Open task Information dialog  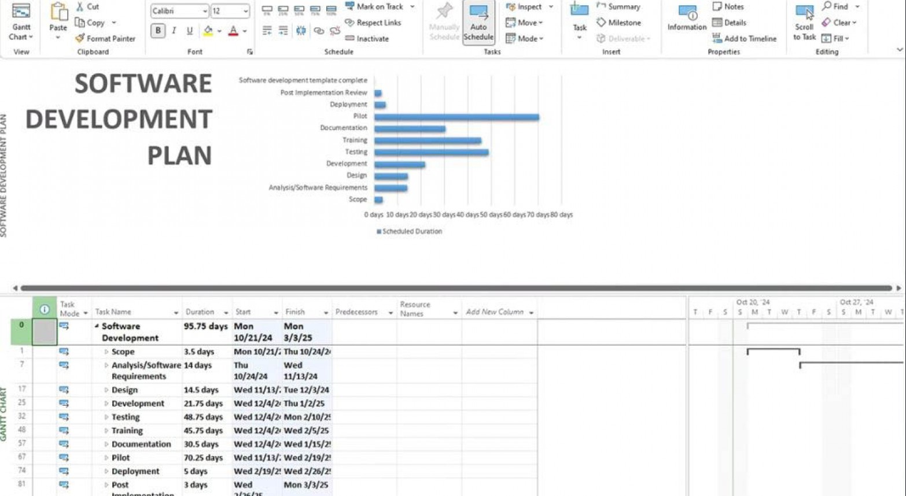tap(687, 18)
